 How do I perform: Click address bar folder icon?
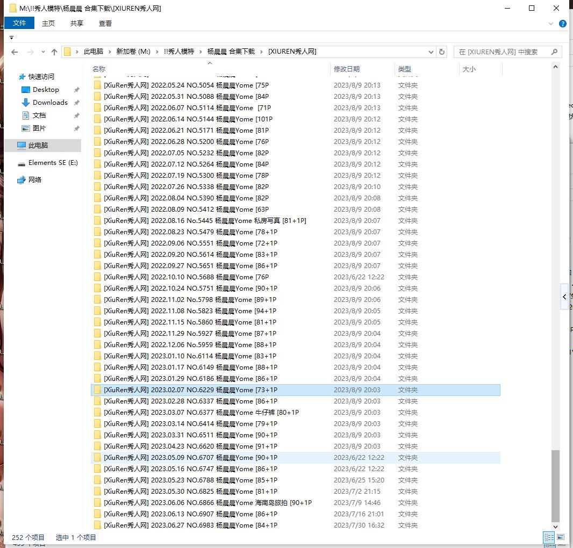coord(68,52)
